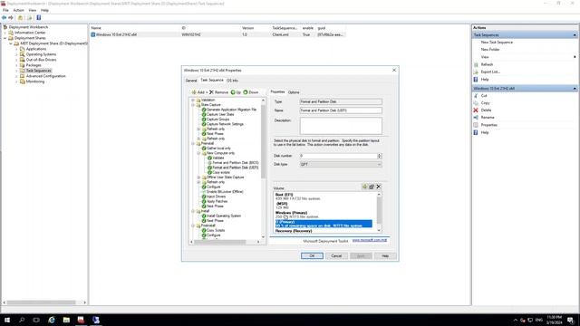The image size is (580, 326).
Task: Click the Refresh icon in the Actions pane
Action: [x=476, y=64]
